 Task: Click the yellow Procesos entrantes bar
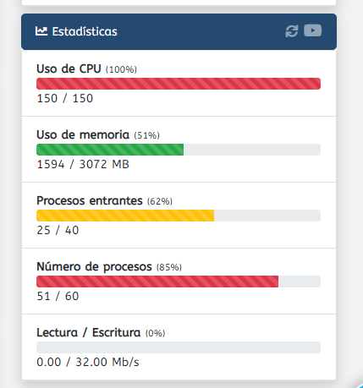pyautogui.click(x=125, y=216)
